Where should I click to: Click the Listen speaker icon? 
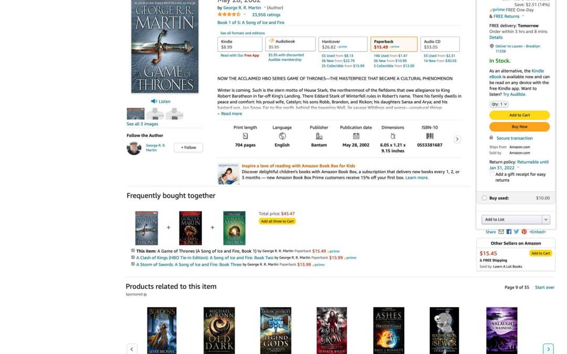tap(154, 101)
